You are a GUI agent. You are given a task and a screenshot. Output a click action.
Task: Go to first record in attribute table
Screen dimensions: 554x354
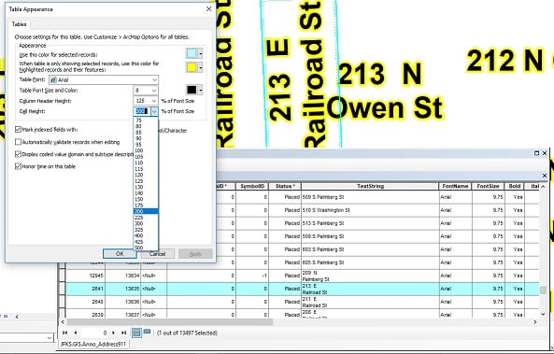65,333
